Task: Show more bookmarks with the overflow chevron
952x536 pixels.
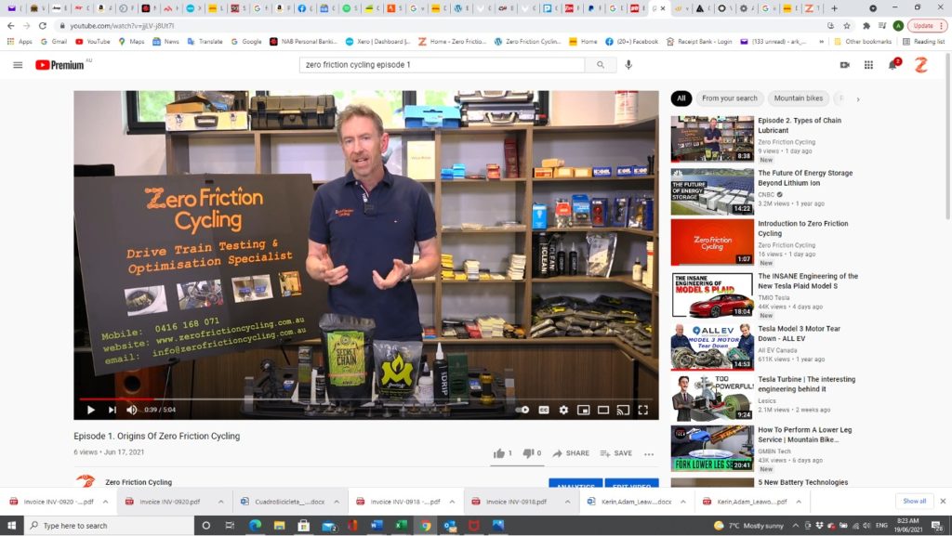Action: [x=822, y=42]
